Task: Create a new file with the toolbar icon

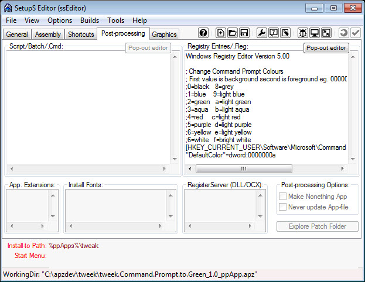Action: 220,33
